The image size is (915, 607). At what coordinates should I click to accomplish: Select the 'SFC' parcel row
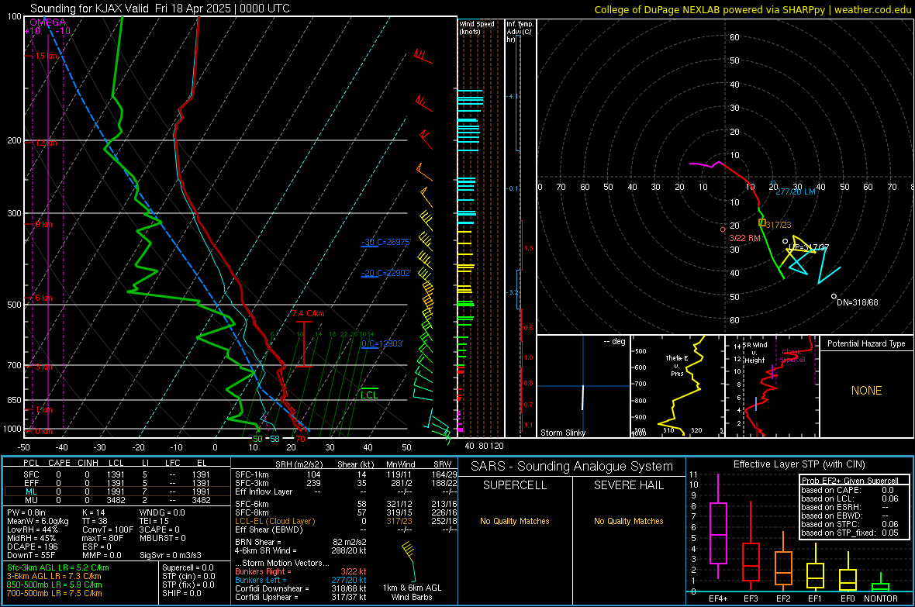tap(117, 474)
